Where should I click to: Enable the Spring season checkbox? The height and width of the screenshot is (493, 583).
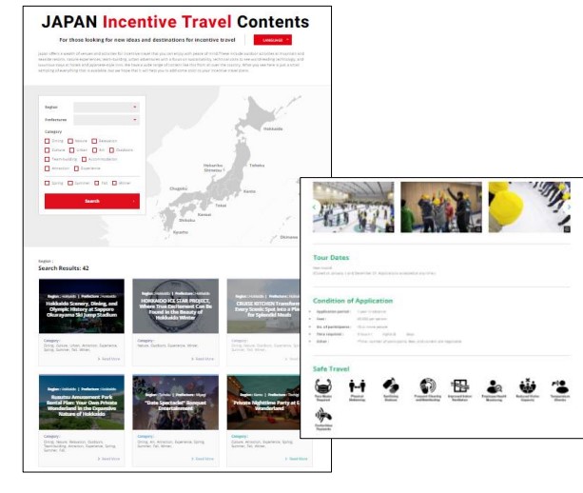pos(47,183)
